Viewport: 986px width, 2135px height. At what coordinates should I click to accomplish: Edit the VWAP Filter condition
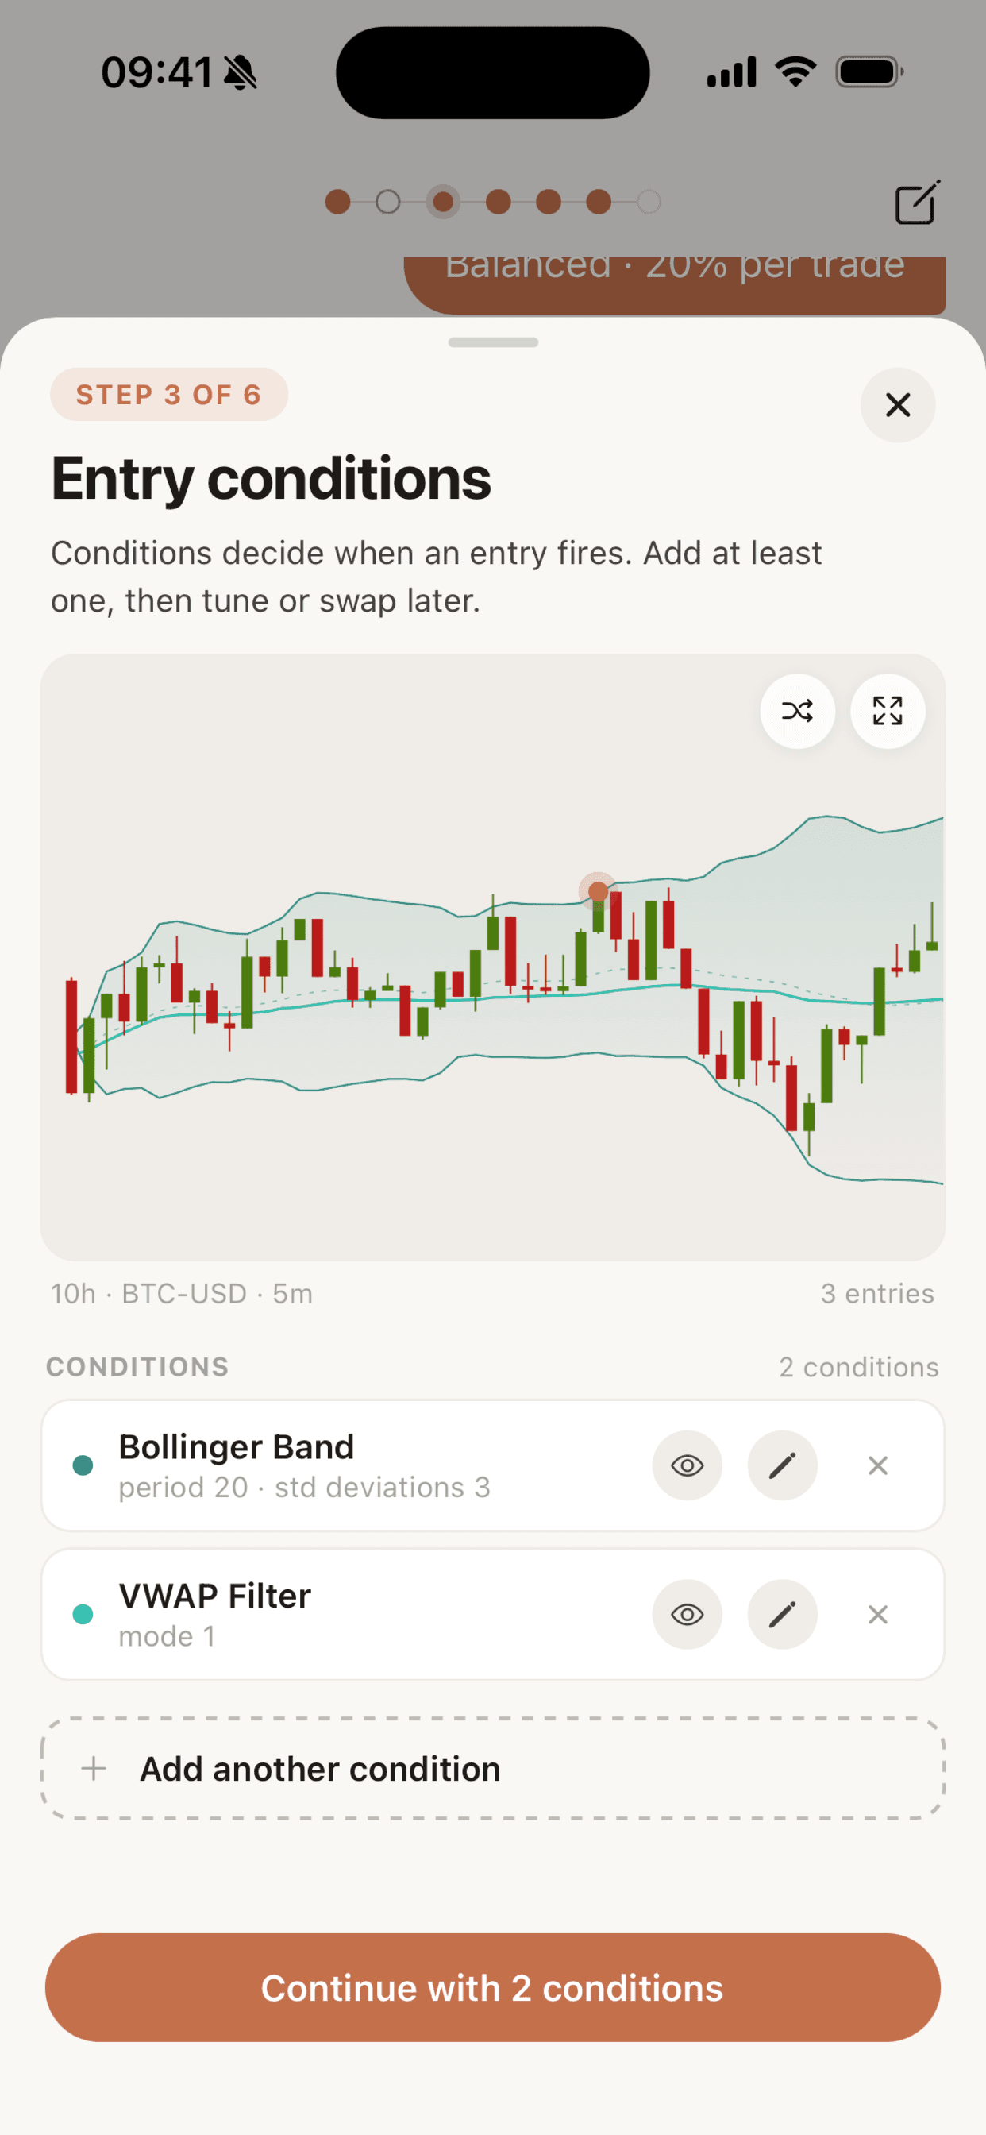coord(782,1615)
